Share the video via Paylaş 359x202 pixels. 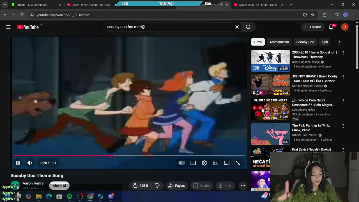pyautogui.click(x=177, y=185)
